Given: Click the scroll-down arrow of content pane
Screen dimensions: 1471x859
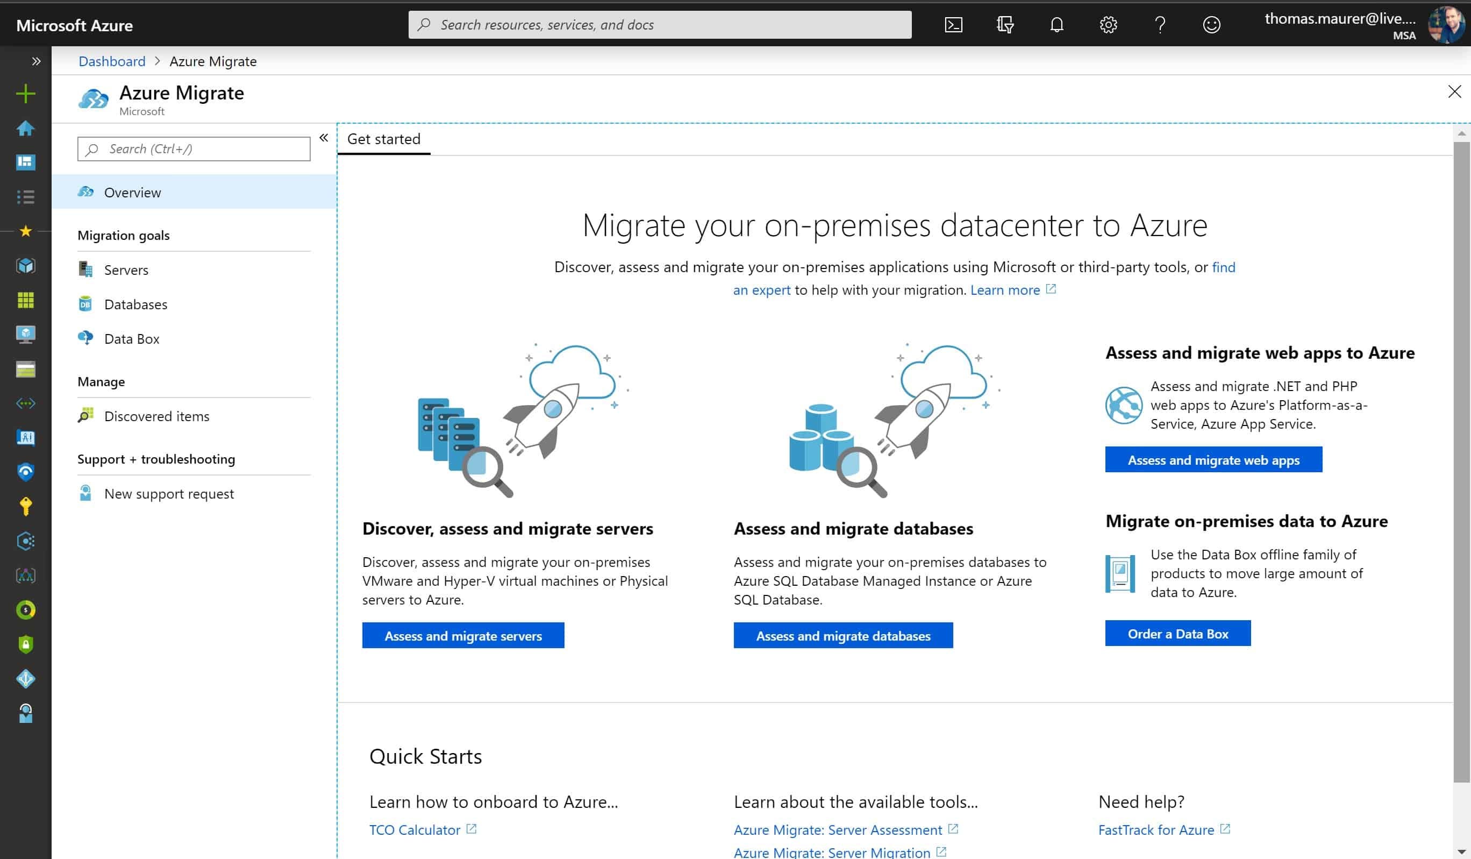Looking at the screenshot, I should click(1462, 852).
